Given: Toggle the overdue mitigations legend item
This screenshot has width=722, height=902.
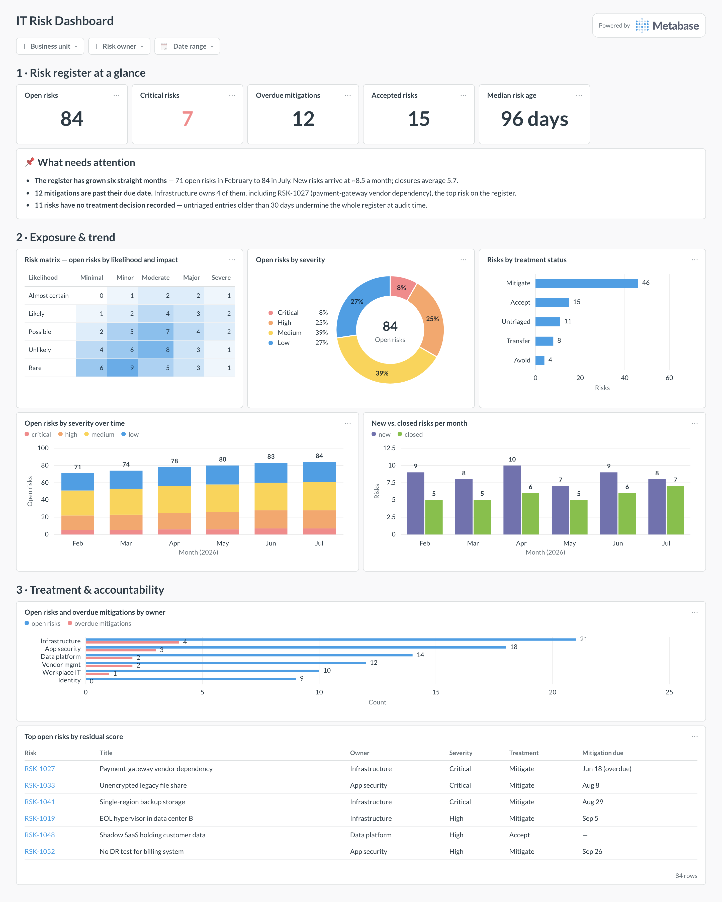Looking at the screenshot, I should pos(100,624).
